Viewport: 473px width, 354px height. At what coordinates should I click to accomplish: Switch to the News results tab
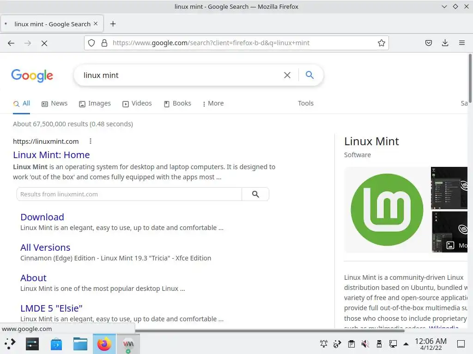pyautogui.click(x=55, y=103)
